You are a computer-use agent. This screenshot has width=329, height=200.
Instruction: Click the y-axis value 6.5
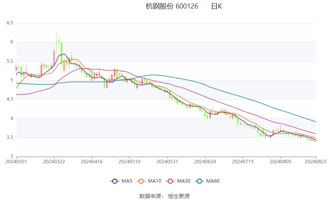tap(10, 23)
